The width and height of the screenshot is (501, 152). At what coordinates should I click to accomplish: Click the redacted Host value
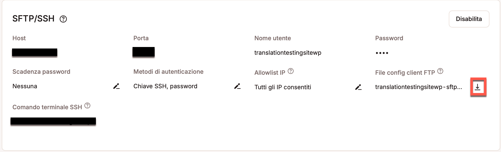(35, 52)
